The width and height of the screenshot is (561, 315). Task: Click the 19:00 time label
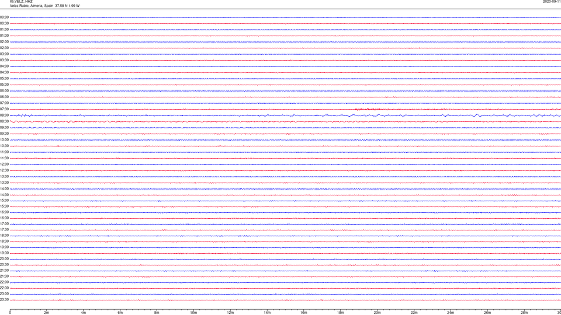tap(4, 247)
